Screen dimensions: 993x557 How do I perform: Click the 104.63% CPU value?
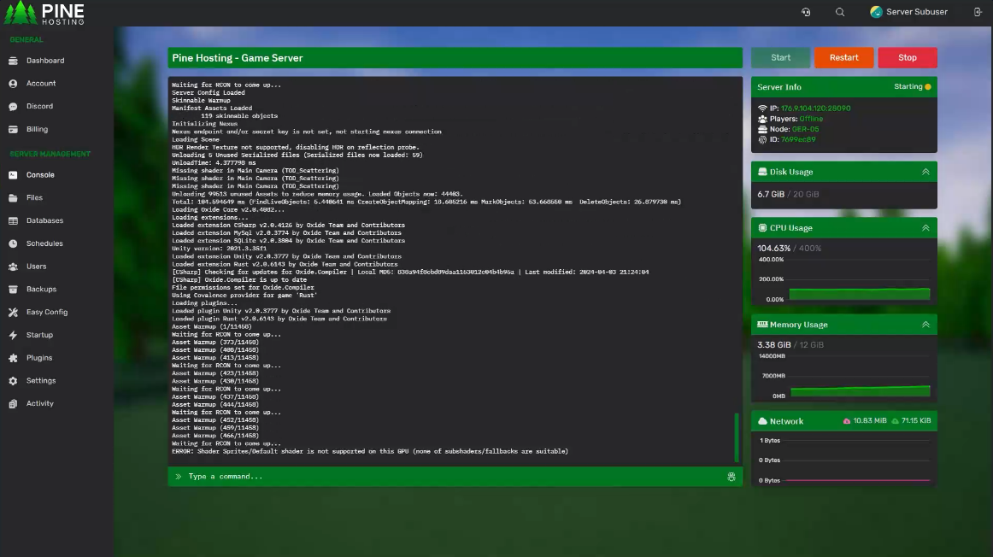point(774,248)
